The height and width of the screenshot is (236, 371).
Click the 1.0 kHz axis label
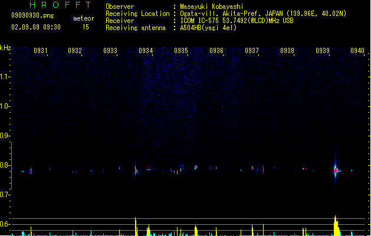coord(5,106)
